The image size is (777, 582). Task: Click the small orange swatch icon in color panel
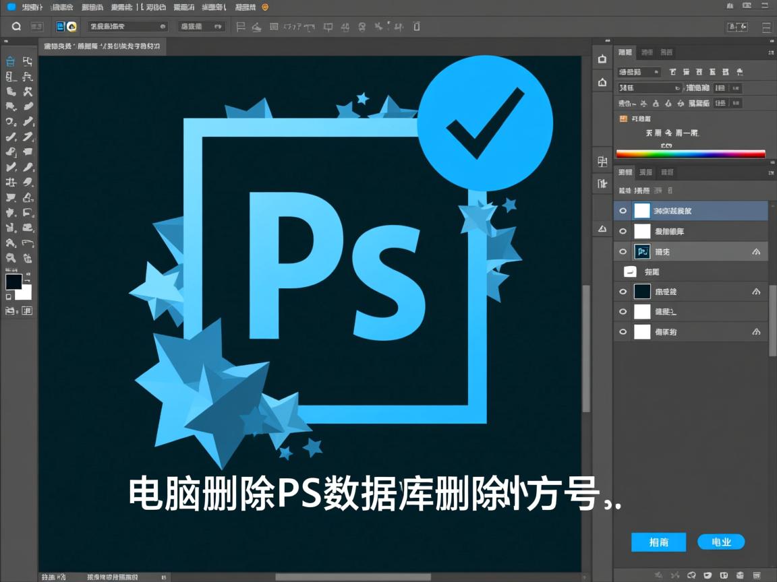point(623,119)
